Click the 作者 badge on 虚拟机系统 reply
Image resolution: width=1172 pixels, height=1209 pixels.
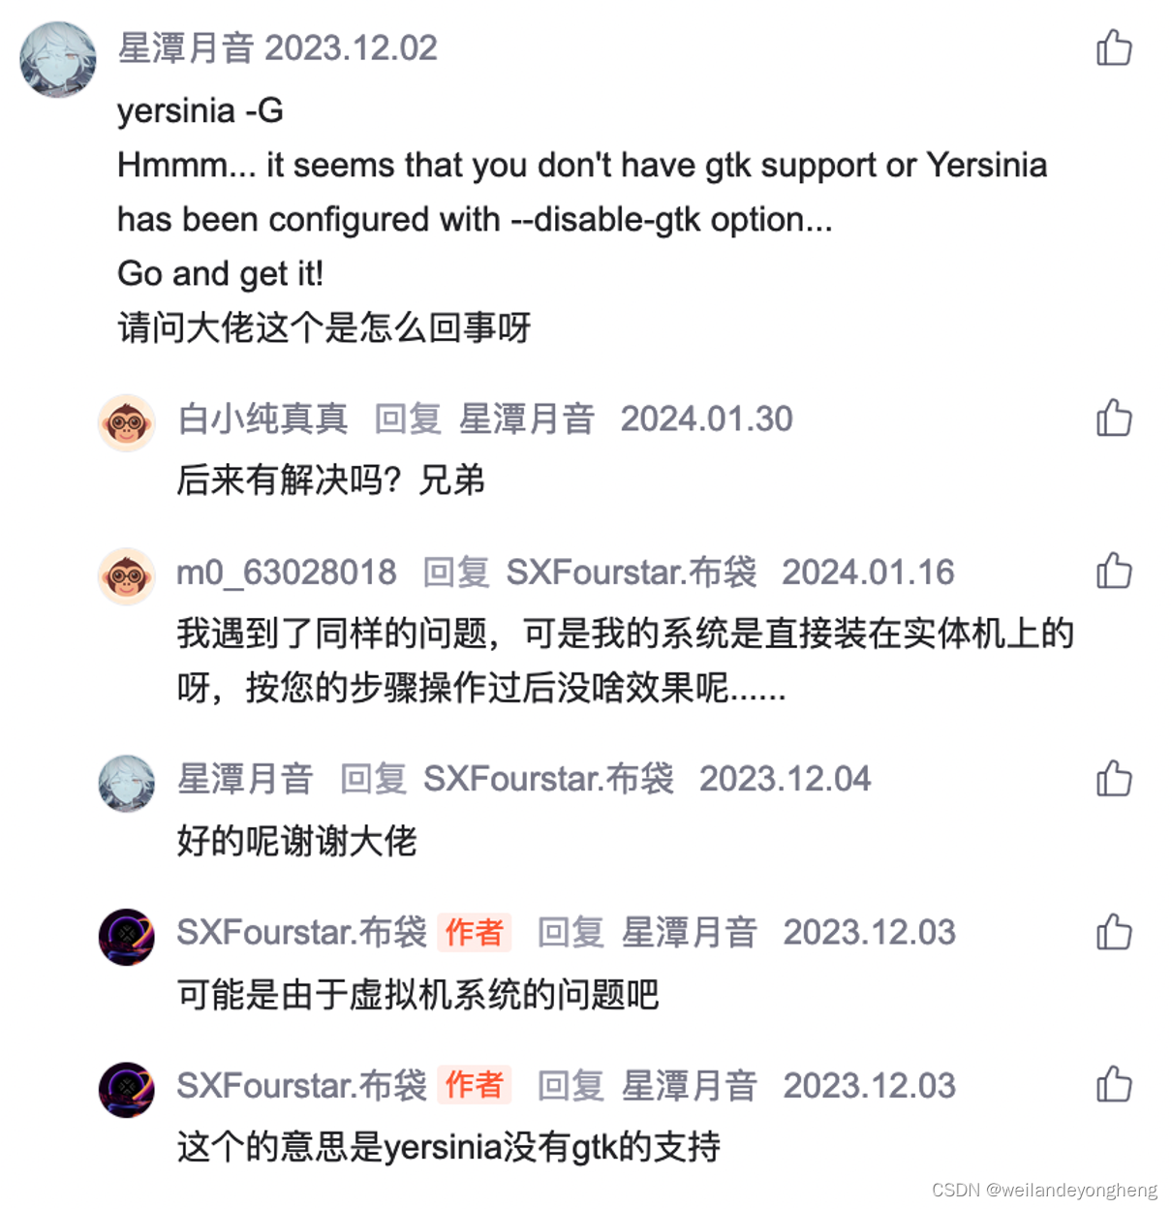click(x=474, y=932)
